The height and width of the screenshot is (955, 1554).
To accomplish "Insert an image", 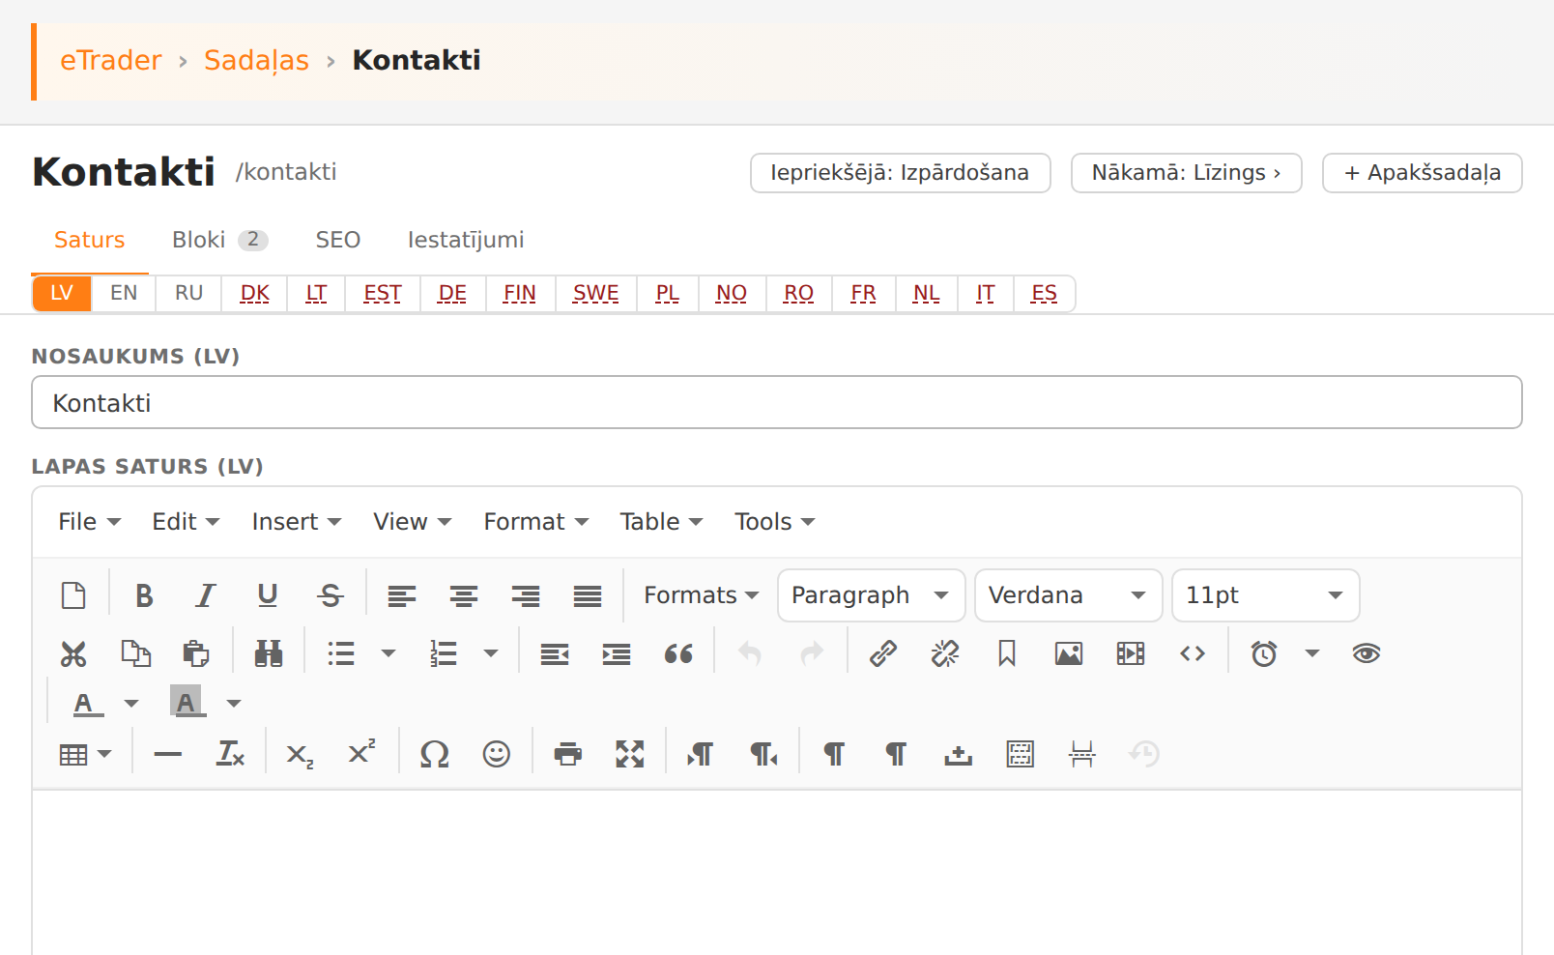I will click(x=1069, y=654).
